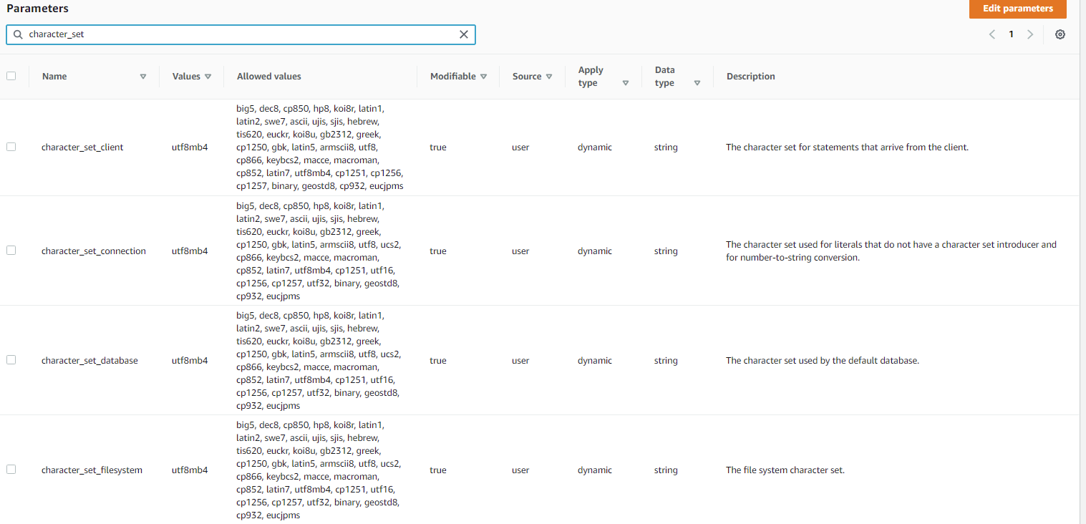The height and width of the screenshot is (524, 1086).
Task: Open table preferences gear icon
Action: point(1060,34)
